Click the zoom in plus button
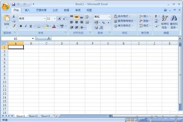The width and height of the screenshot is (183, 122). click(x=176, y=120)
